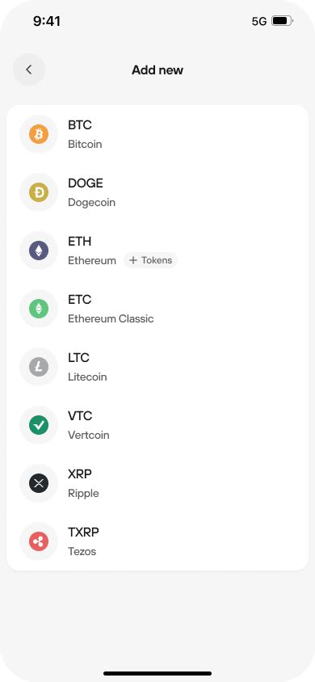Choose the ETH label text
This screenshot has height=682, width=315.
(79, 242)
